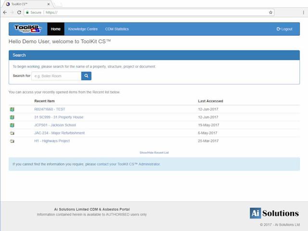
Task: Open the Knowledge Centre menu
Action: [x=83, y=29]
